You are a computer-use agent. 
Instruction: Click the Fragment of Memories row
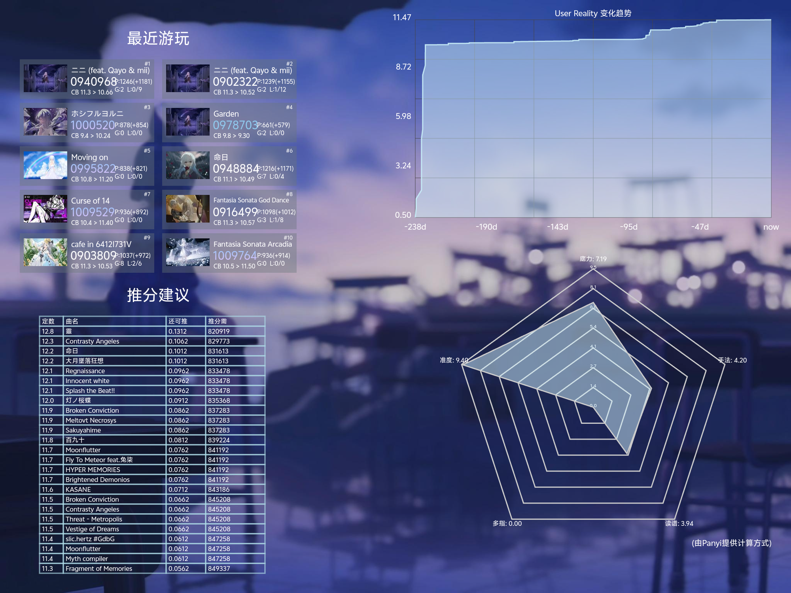tap(99, 568)
